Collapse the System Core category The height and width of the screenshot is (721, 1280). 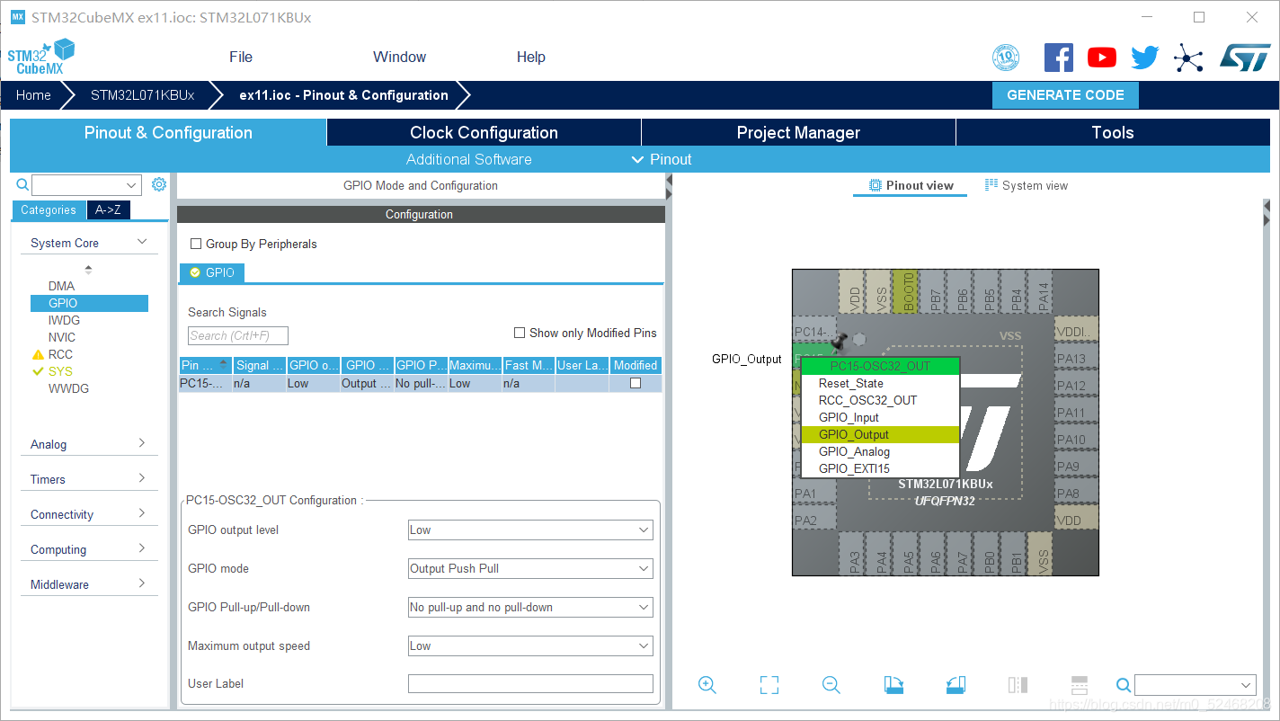[88, 243]
